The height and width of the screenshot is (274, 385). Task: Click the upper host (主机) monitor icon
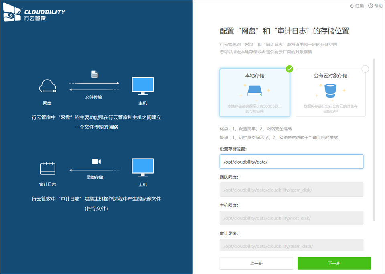[x=143, y=86]
